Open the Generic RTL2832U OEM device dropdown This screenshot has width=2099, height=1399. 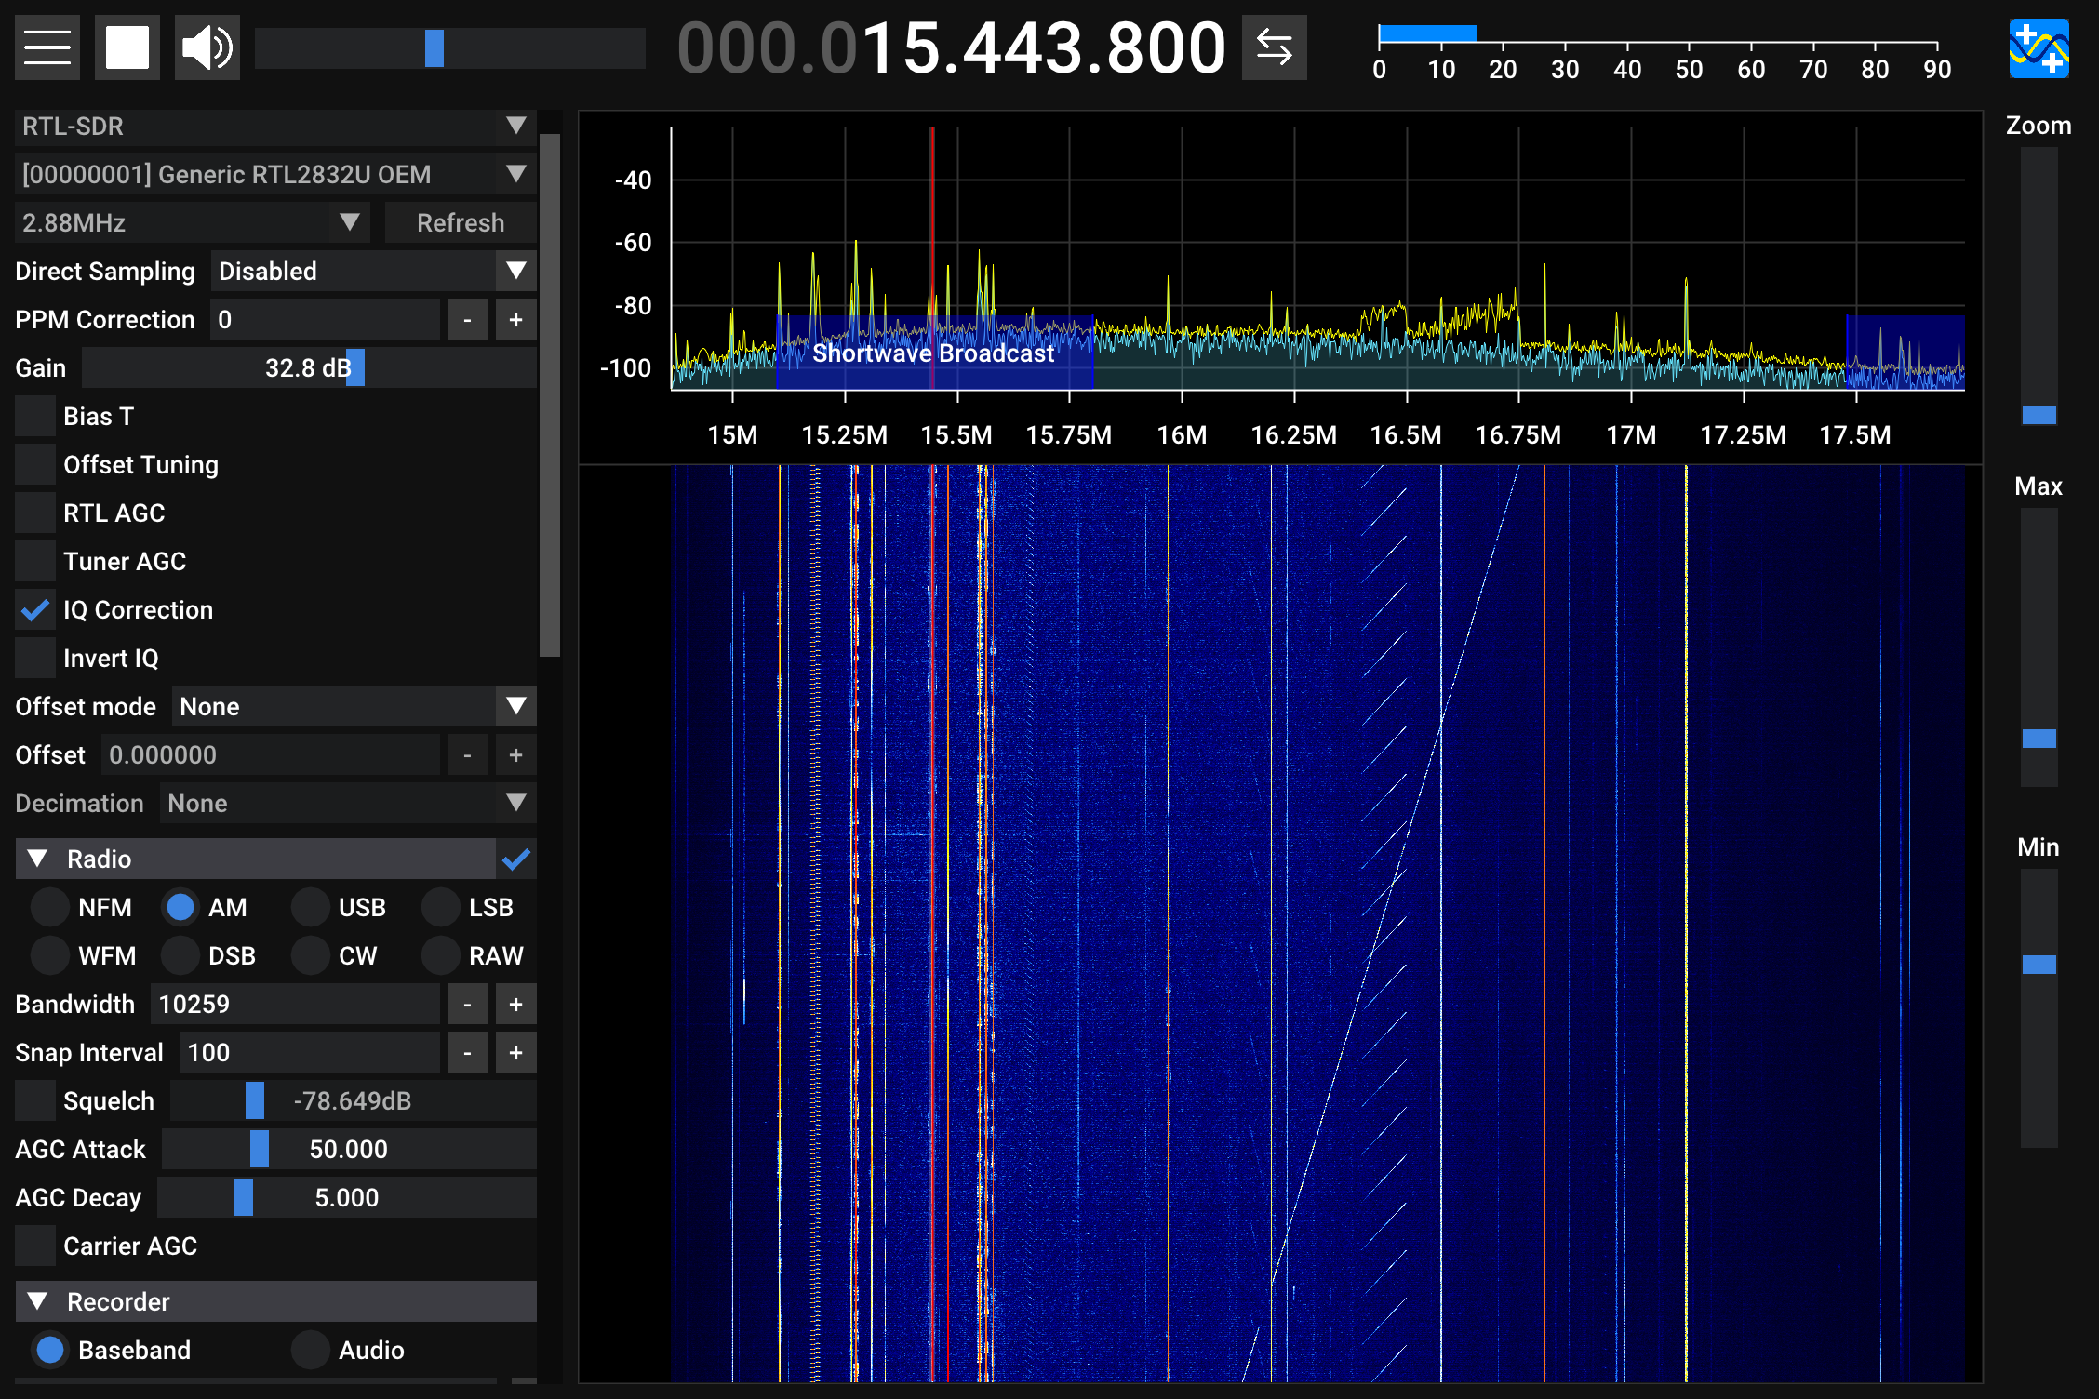pos(275,174)
